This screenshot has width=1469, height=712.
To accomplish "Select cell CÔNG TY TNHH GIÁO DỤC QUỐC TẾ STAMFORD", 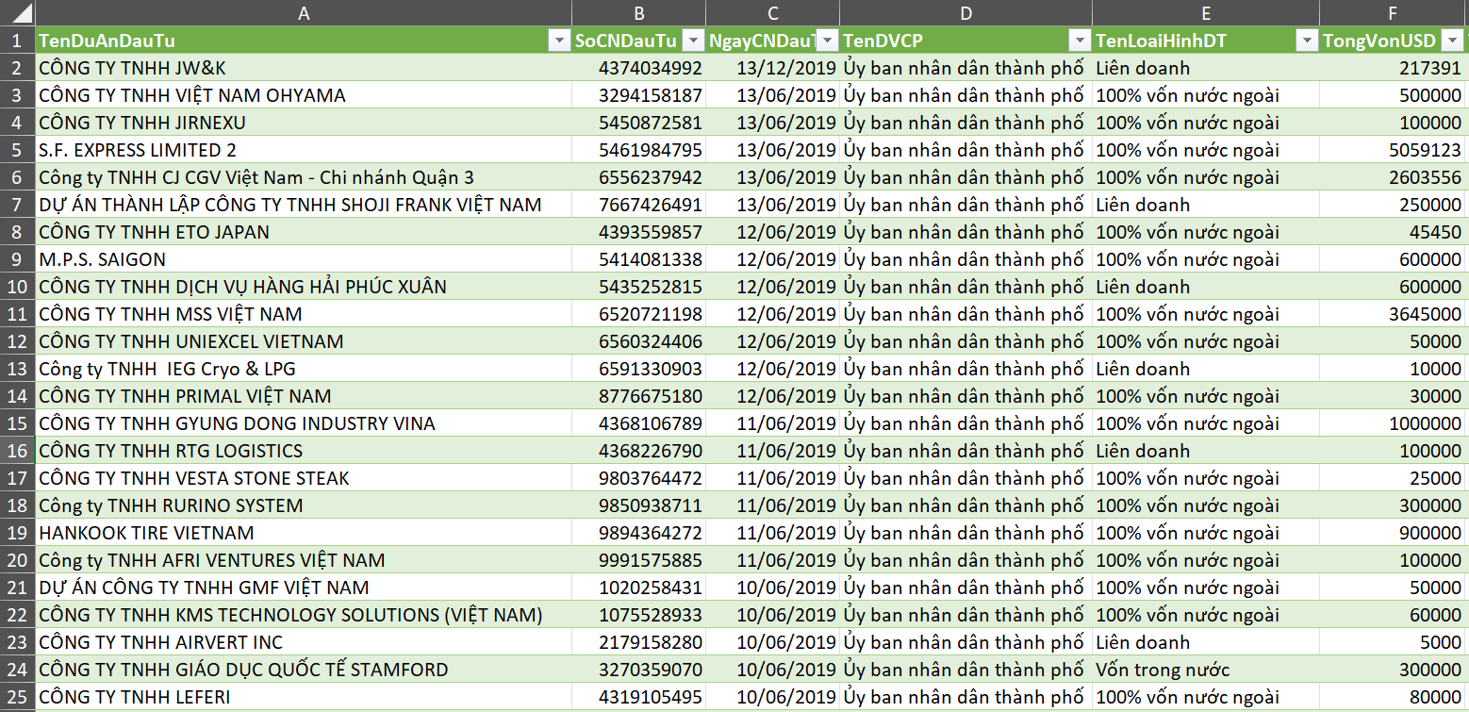I will [x=303, y=670].
